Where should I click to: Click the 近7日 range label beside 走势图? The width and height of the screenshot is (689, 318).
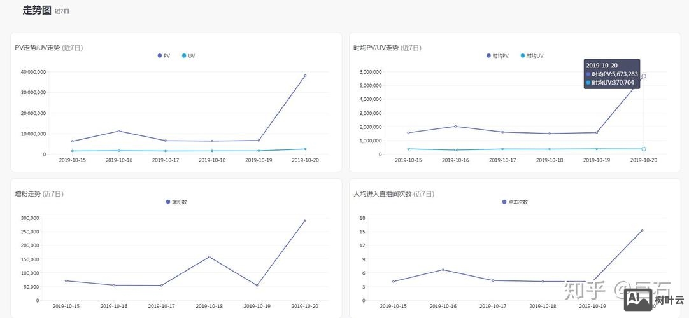(x=62, y=11)
